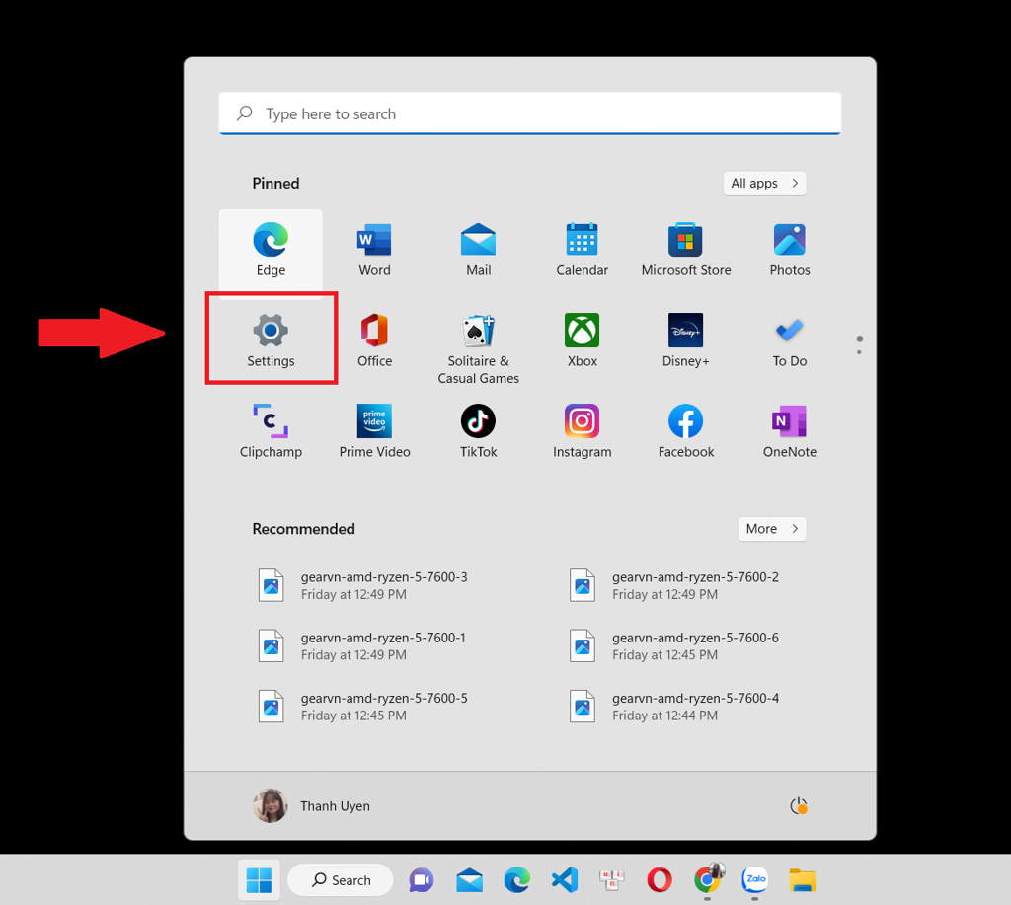Launch Clipchamp video editor

coord(271,430)
